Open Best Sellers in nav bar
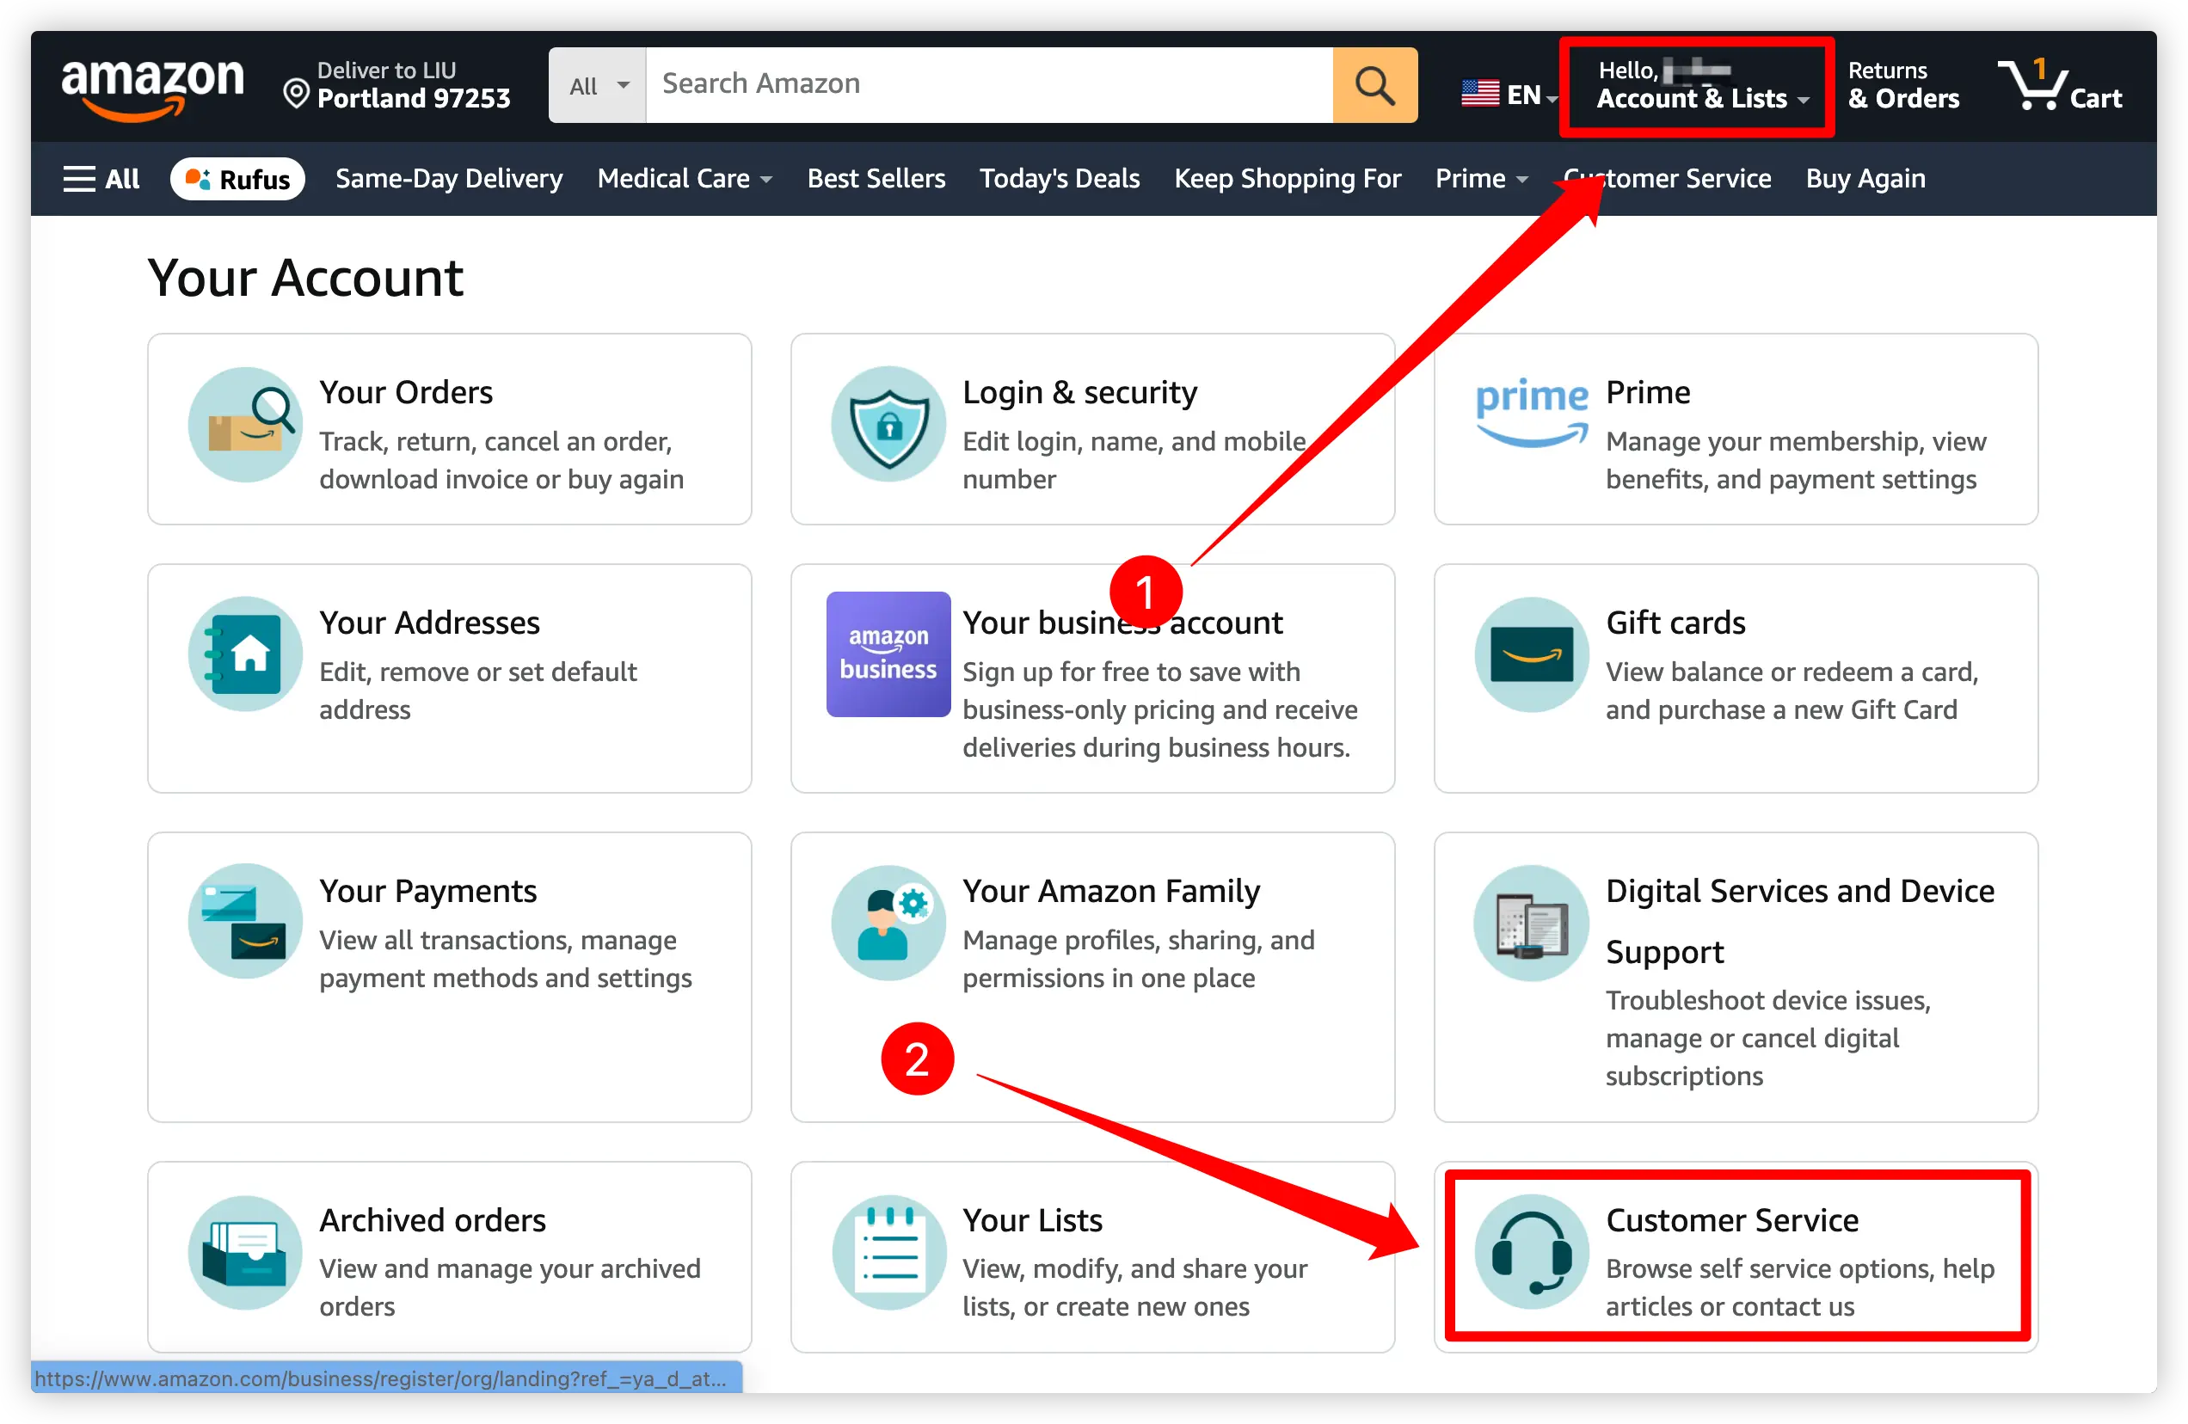Image resolution: width=2188 pixels, height=1424 pixels. (x=876, y=178)
